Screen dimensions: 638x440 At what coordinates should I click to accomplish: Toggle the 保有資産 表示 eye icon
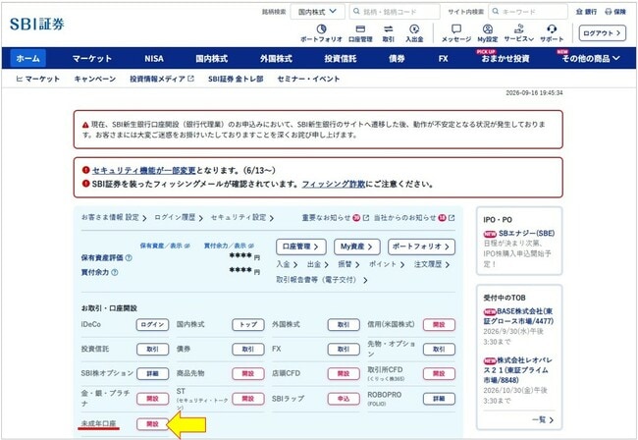[x=186, y=246]
